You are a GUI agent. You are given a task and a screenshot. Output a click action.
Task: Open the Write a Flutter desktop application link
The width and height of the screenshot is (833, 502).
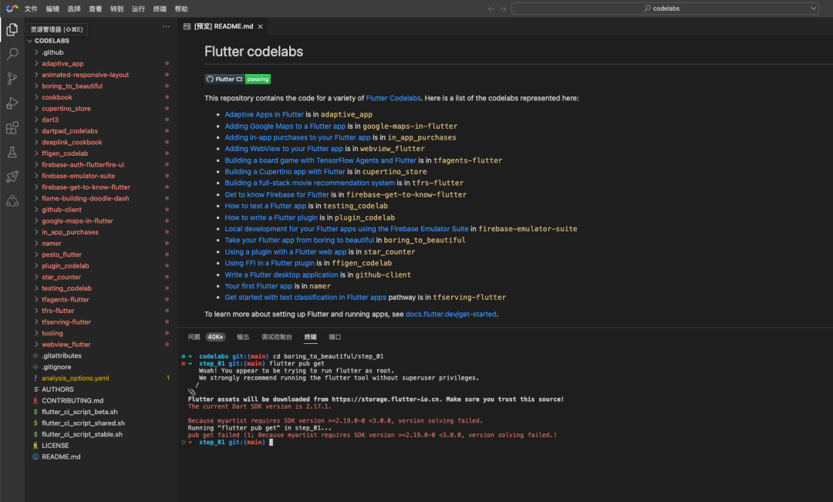pyautogui.click(x=281, y=275)
